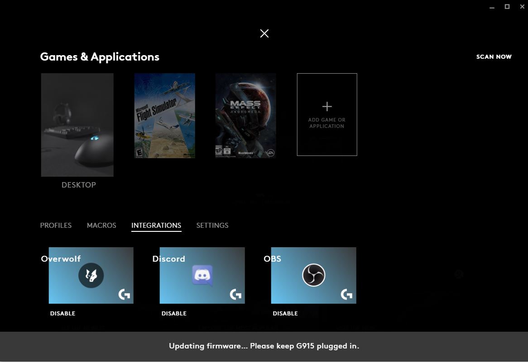Maximize the G HUB window

507,6
